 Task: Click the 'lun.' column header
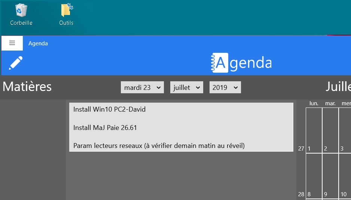314,103
